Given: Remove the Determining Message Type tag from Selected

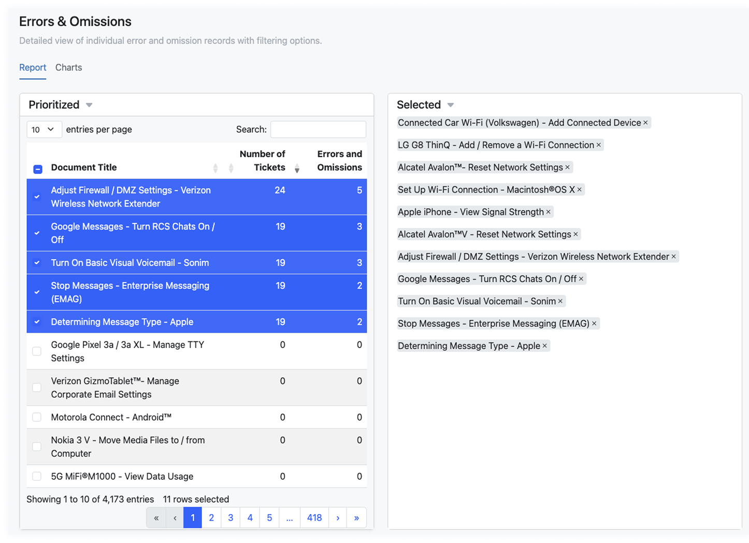Looking at the screenshot, I should click(x=544, y=346).
